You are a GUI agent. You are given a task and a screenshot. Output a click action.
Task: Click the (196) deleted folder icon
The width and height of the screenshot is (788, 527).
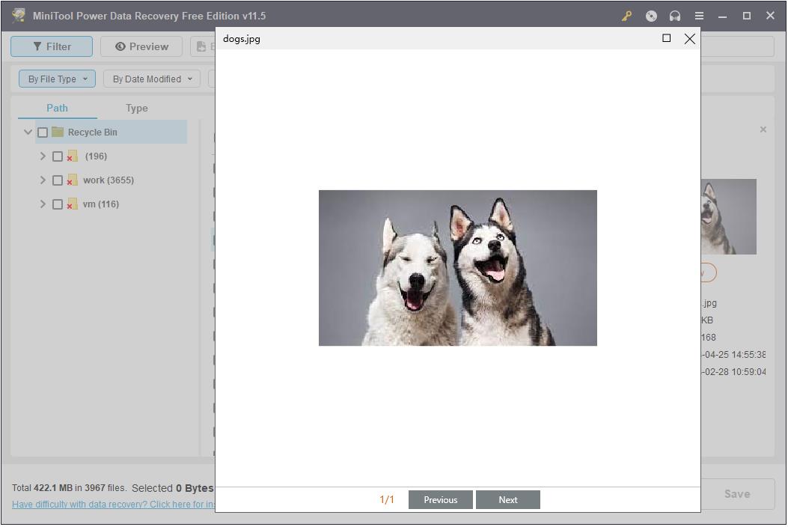(72, 156)
